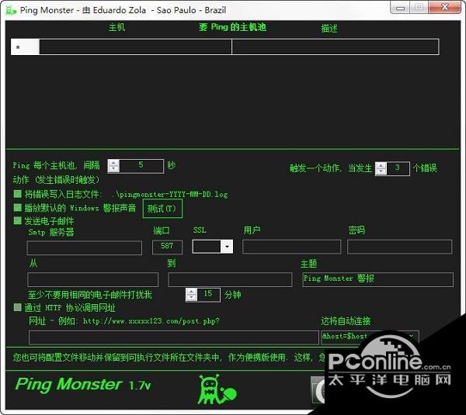Image resolution: width=466 pixels, height=415 pixels.
Task: Click the URL (网址) input field
Action: tap(174, 337)
